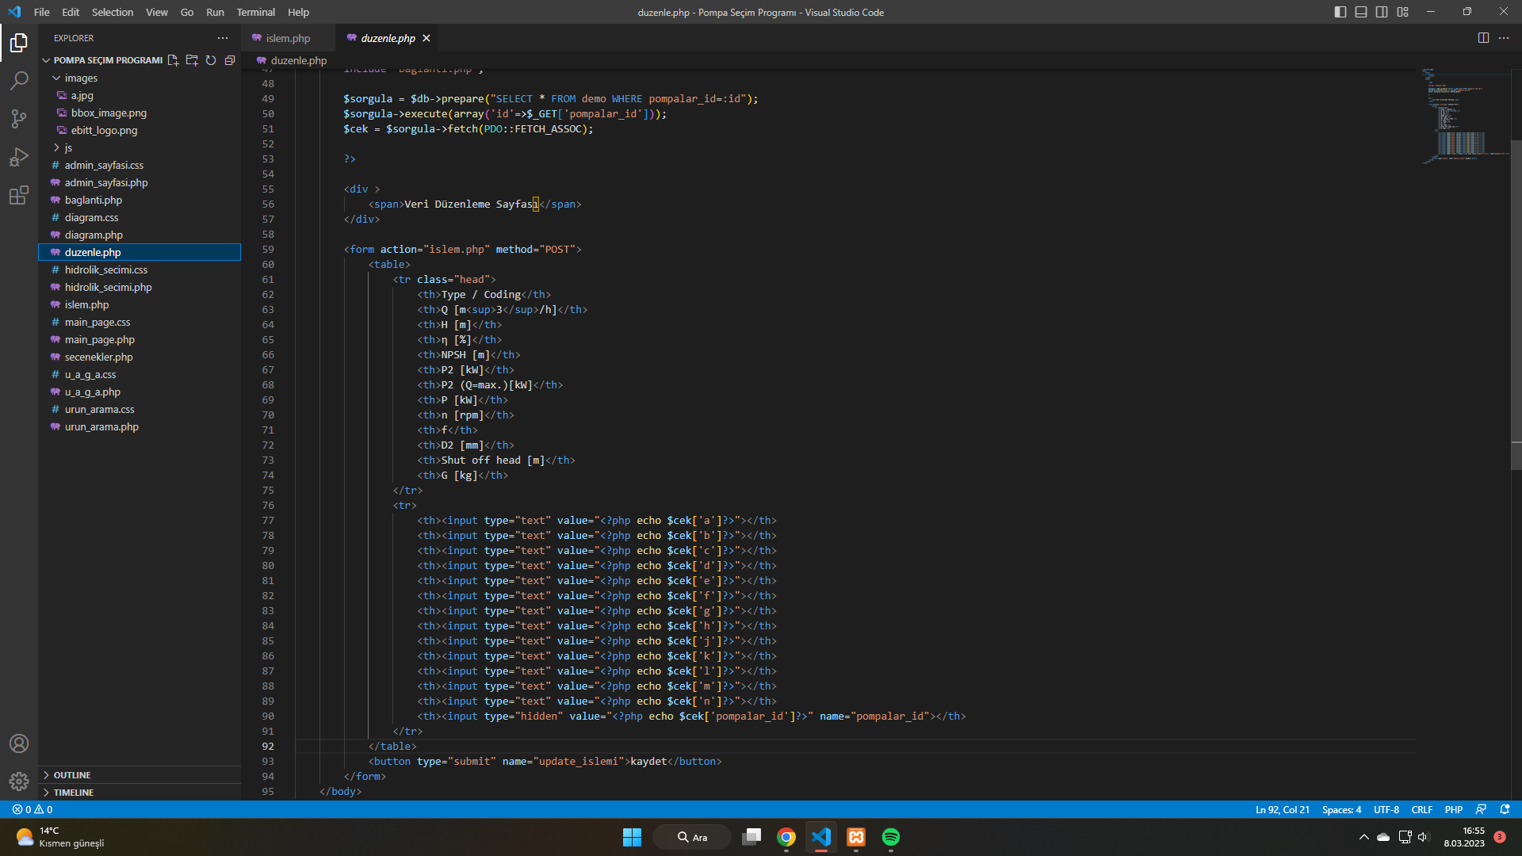
Task: Toggle the secondary side bar layout button
Action: pyautogui.click(x=1382, y=12)
